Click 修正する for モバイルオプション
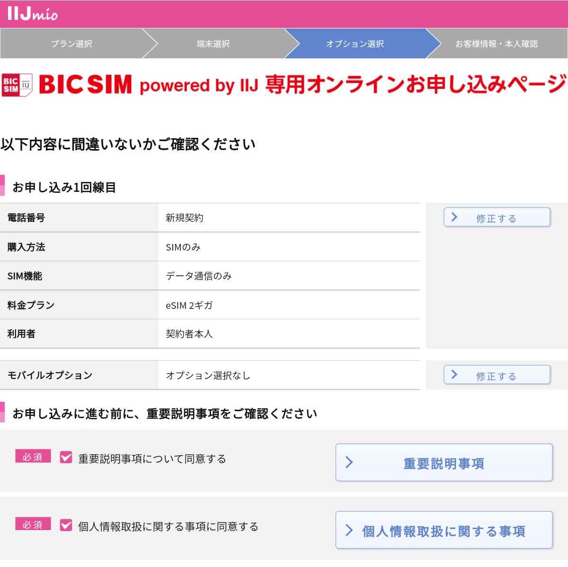This screenshot has height=567, width=568. (x=497, y=375)
